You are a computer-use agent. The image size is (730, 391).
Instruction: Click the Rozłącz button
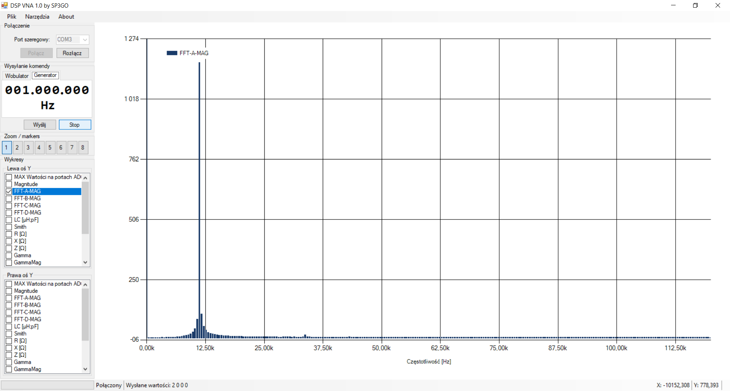tap(72, 53)
